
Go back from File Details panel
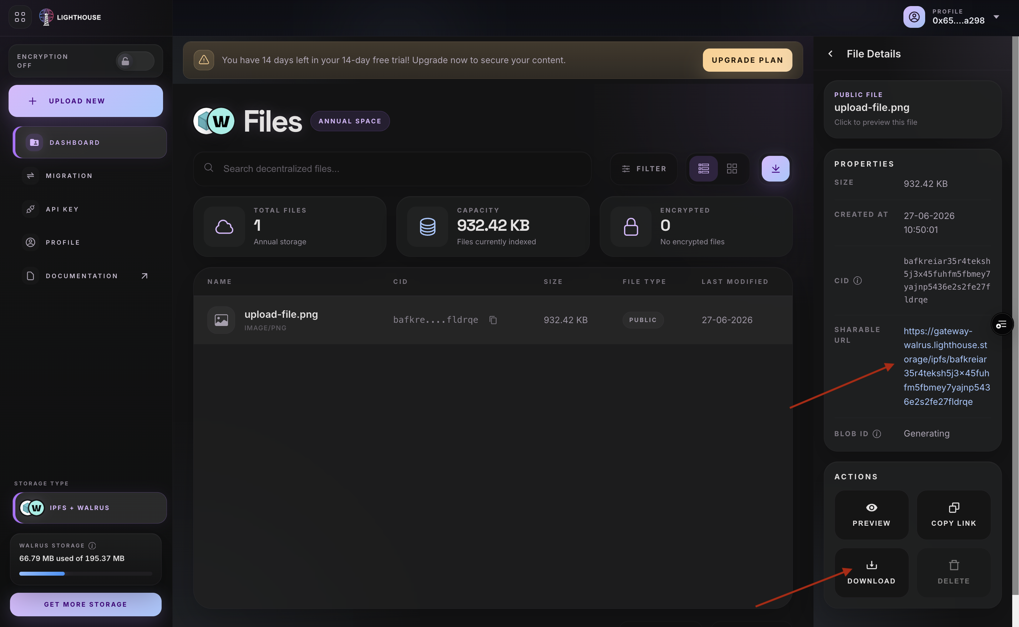coord(830,54)
